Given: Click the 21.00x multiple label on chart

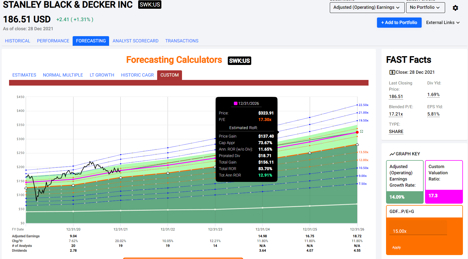Looking at the screenshot, I should (363, 113).
